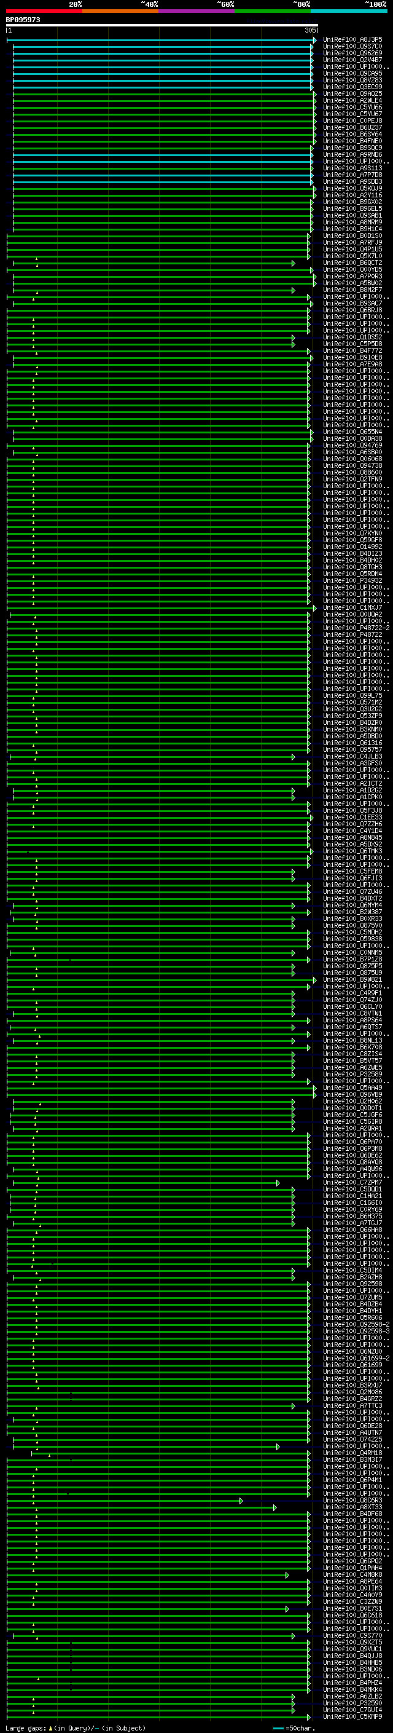Image resolution: width=393 pixels, height=1733 pixels.
Task: Click the yellow Large gaps triangle in legend
Action: [50, 1727]
